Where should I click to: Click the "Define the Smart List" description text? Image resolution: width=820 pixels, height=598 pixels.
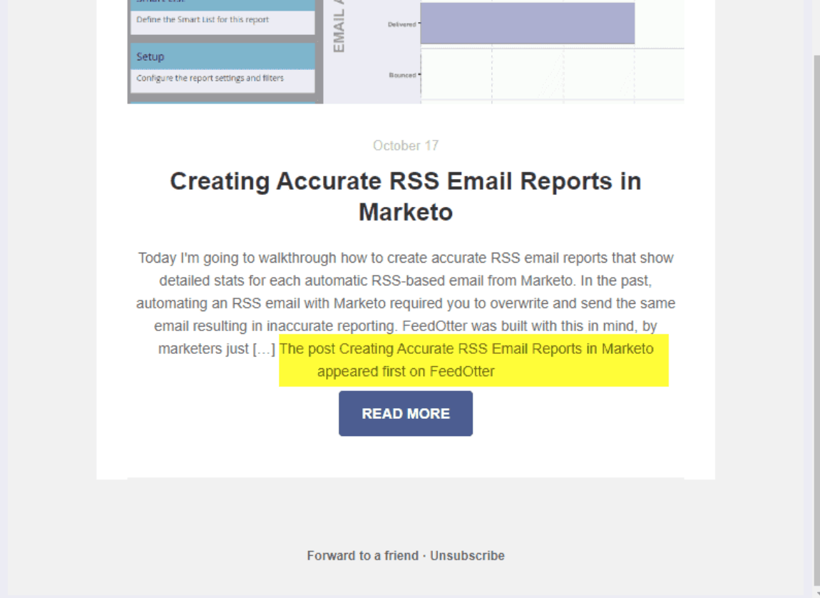pyautogui.click(x=203, y=19)
